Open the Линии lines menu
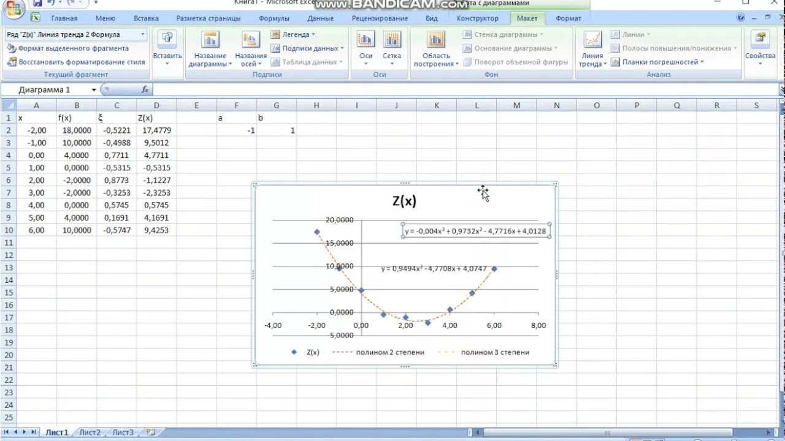 [630, 35]
